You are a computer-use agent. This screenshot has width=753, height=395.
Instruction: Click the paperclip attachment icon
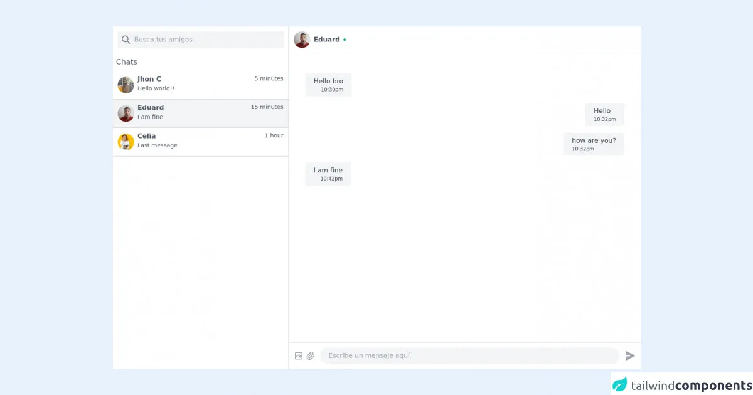[310, 356]
